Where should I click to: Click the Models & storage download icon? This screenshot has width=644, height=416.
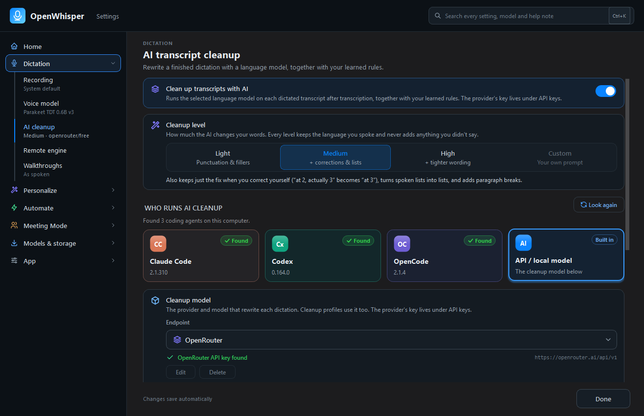point(14,243)
